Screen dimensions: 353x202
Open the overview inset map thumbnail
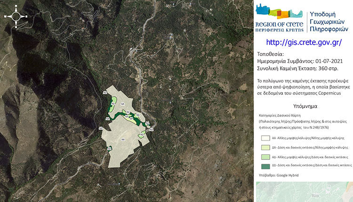[305, 192]
